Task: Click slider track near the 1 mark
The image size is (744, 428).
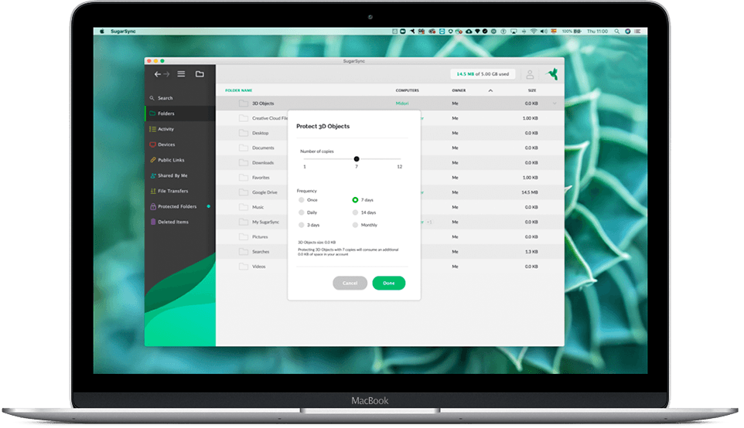Action: pos(305,159)
